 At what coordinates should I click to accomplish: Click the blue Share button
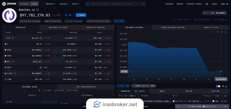pyautogui.click(x=81, y=15)
